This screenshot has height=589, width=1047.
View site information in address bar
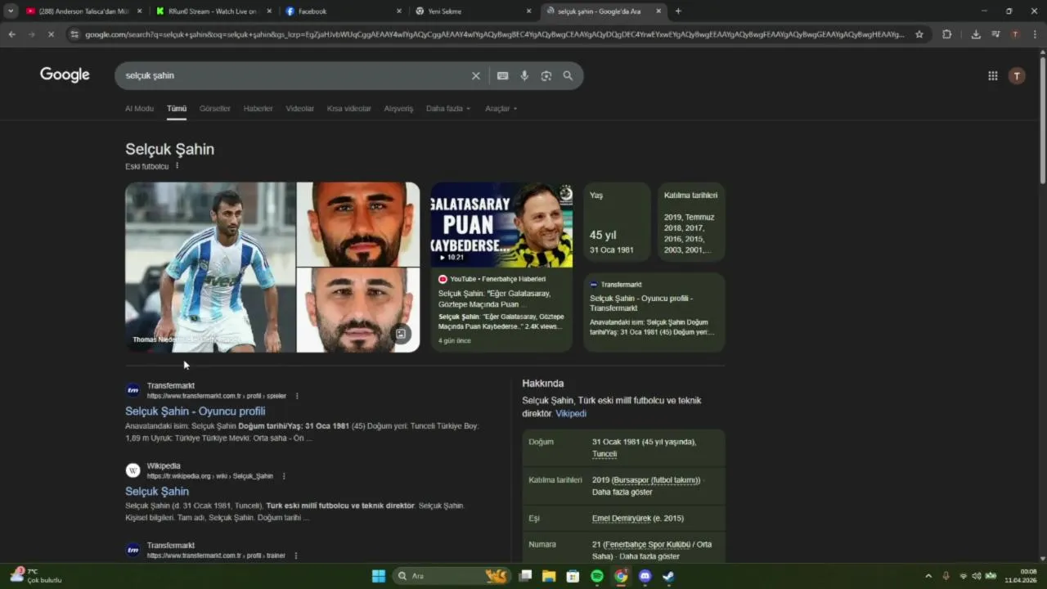[x=74, y=34]
